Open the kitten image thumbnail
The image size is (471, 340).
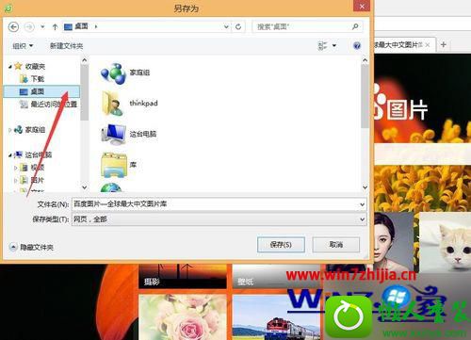[x=446, y=242]
